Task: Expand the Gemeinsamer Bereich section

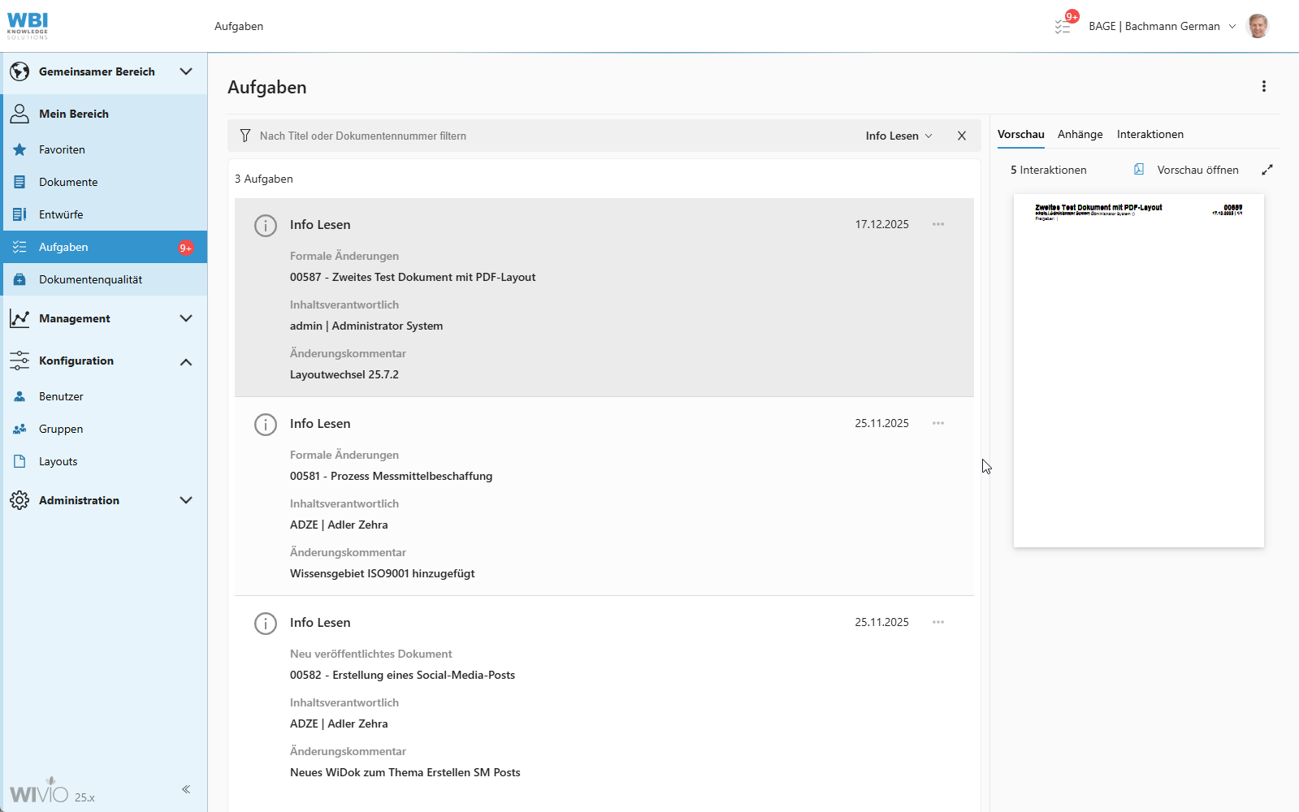Action: 186,71
